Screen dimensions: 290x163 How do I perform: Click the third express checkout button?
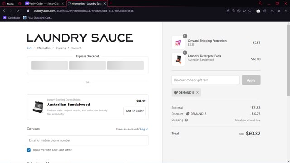126,65
